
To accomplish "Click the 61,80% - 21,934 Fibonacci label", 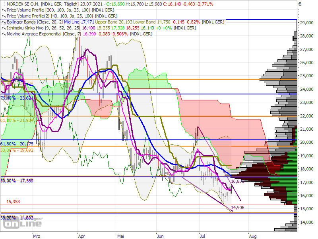I will coord(17,120).
